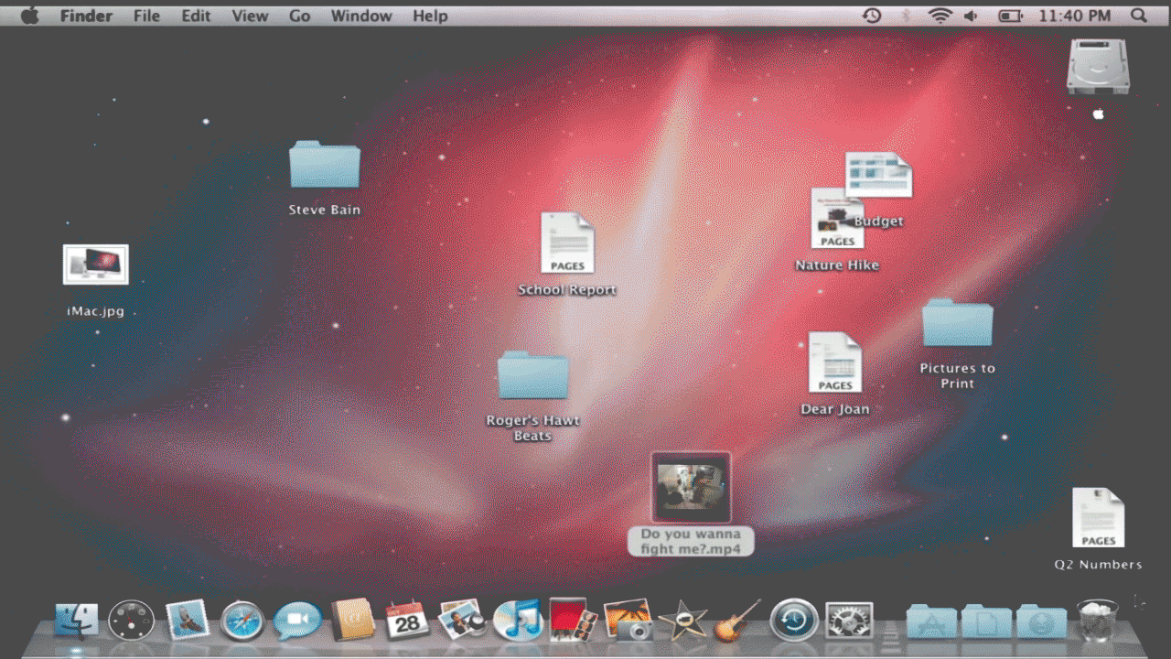
Task: Open System Preferences
Action: point(846,619)
